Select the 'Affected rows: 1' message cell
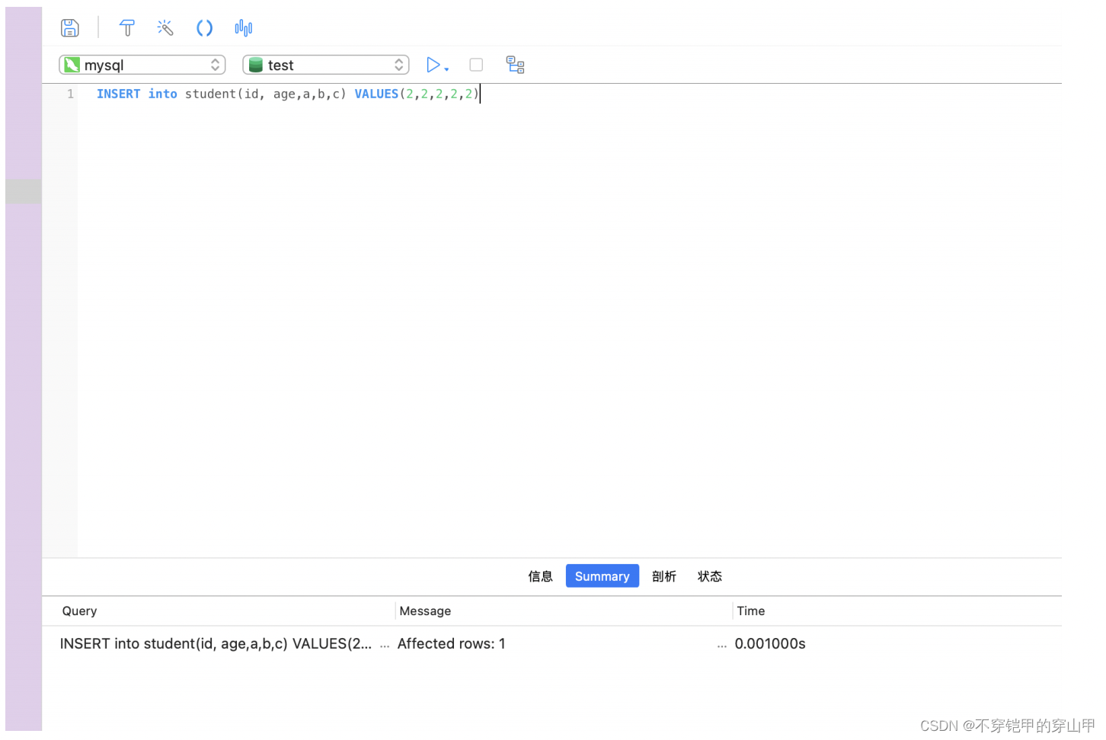This screenshot has height=740, width=1106. point(452,644)
